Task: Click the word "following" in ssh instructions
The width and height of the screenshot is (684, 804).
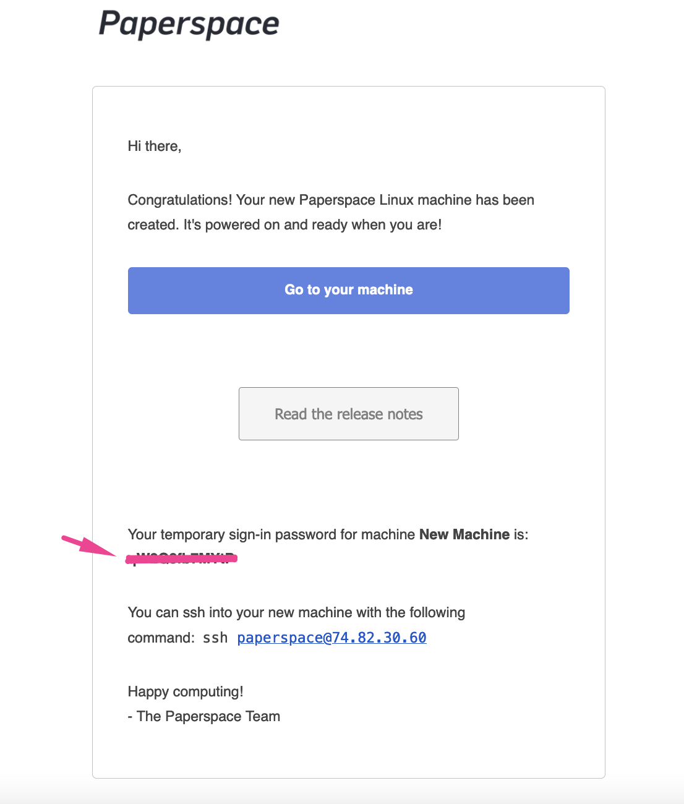Action: 436,613
